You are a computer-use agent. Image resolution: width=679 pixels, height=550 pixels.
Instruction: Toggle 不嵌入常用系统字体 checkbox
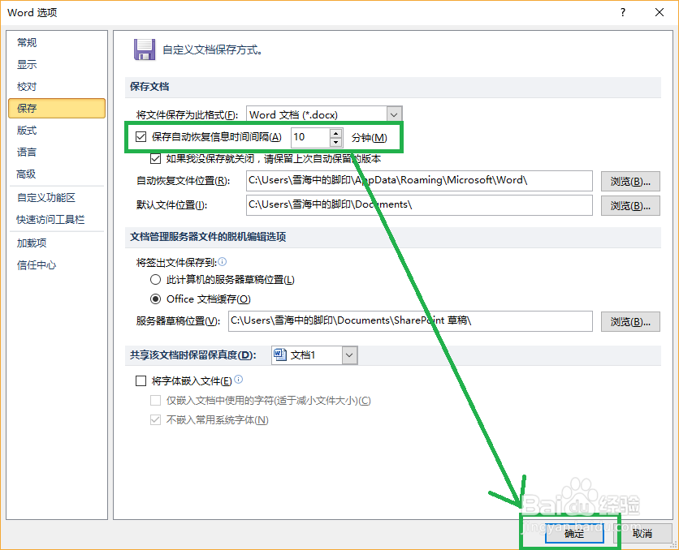(x=155, y=420)
